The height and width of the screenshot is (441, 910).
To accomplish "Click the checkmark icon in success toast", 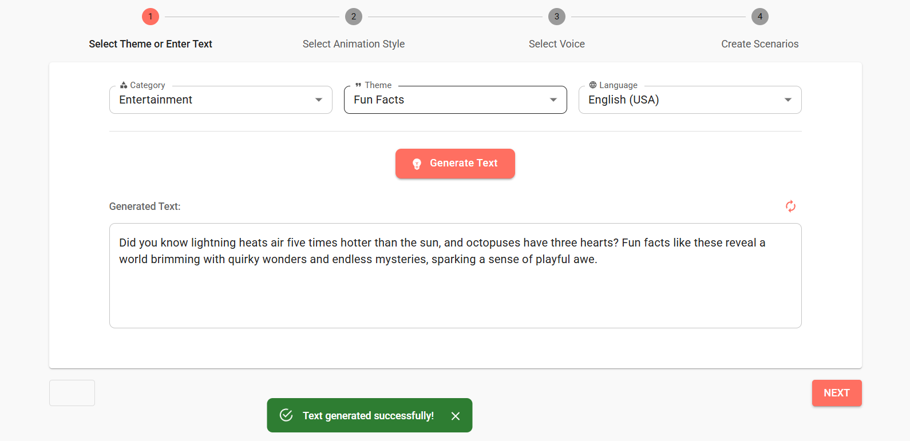I will (286, 415).
